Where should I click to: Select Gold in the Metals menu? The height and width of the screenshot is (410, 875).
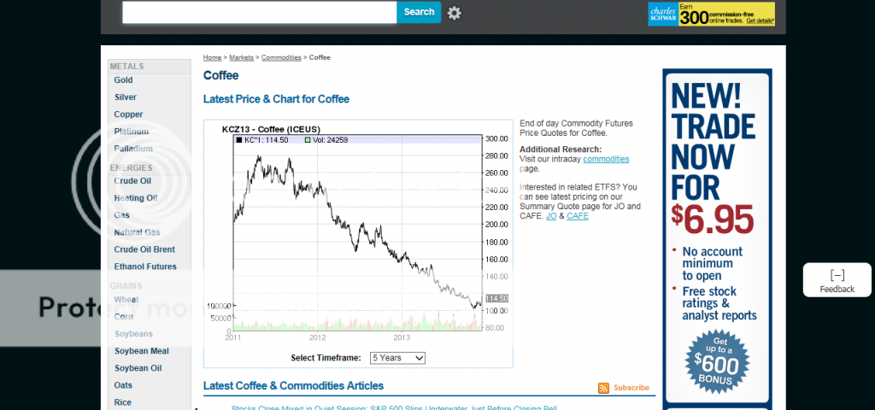pos(124,80)
